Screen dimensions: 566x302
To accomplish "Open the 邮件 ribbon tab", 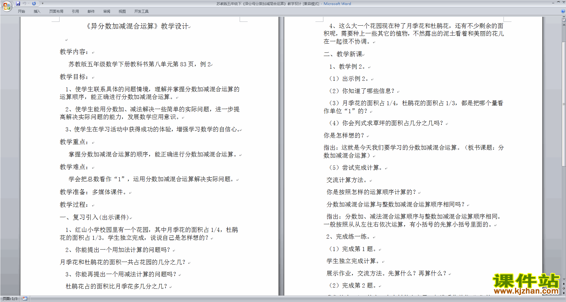I will (x=91, y=11).
